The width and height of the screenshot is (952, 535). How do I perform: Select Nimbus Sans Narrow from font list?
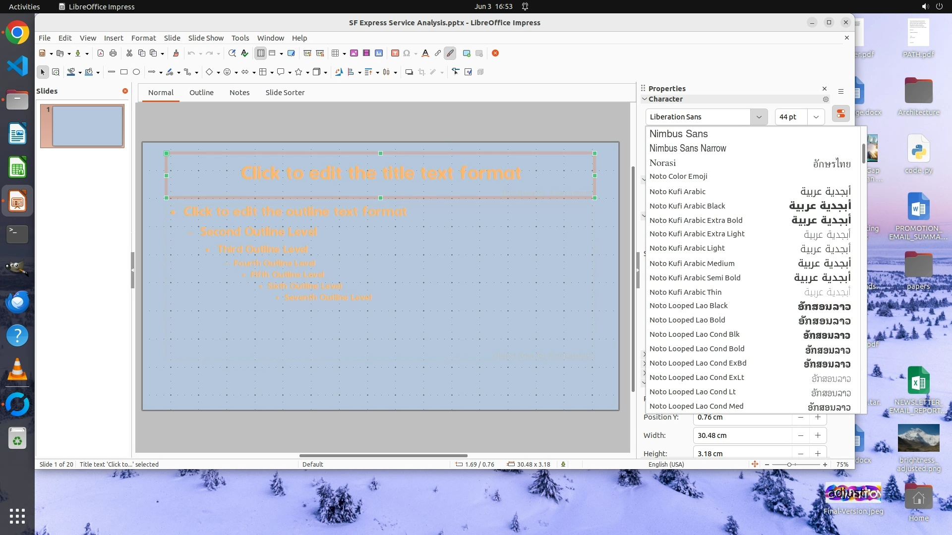pyautogui.click(x=688, y=148)
